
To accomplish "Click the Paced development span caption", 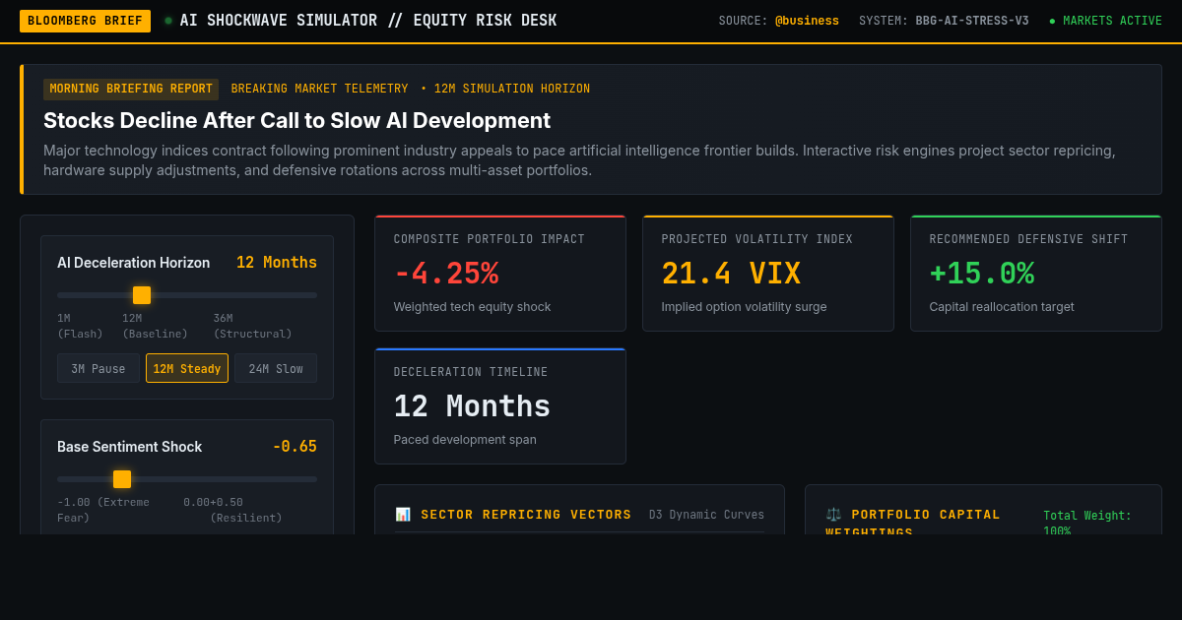I will [465, 440].
